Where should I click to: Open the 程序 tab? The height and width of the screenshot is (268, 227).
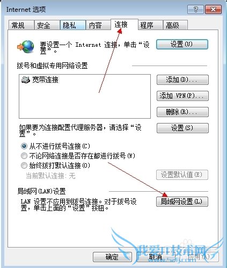pos(150,25)
